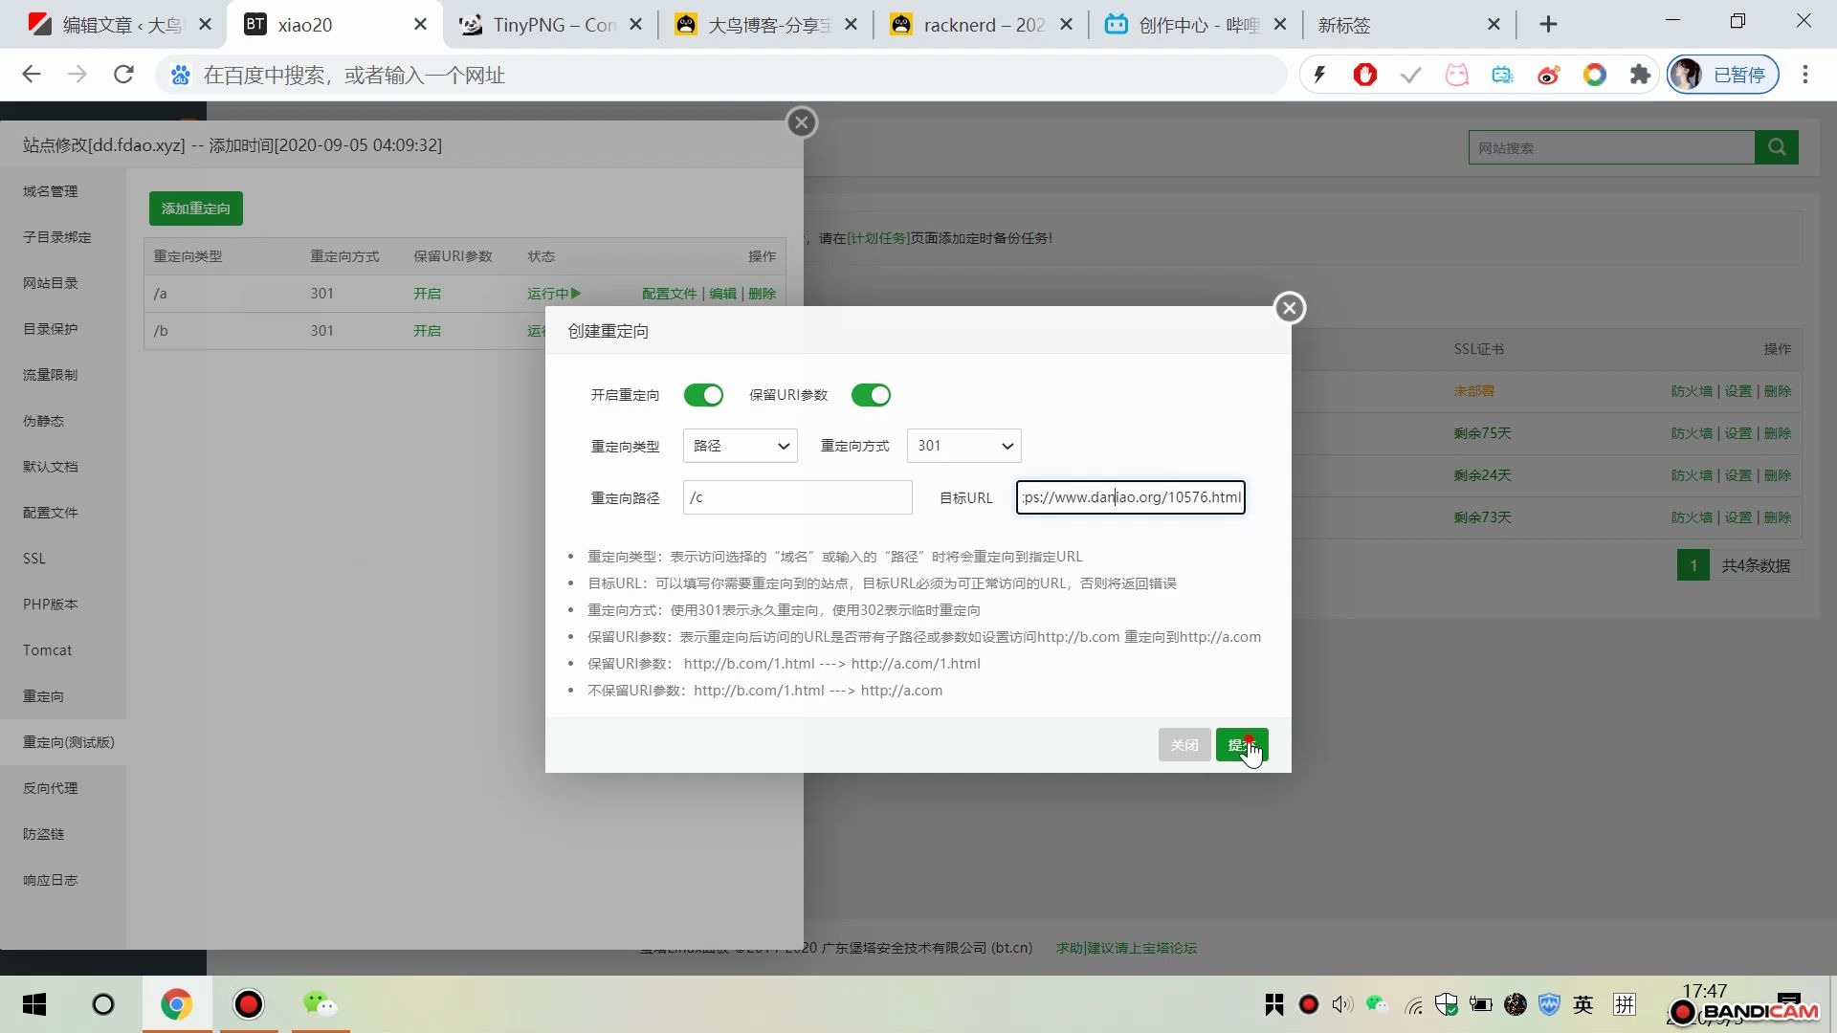Click 剩余75天 SSL certificate link

tap(1482, 433)
